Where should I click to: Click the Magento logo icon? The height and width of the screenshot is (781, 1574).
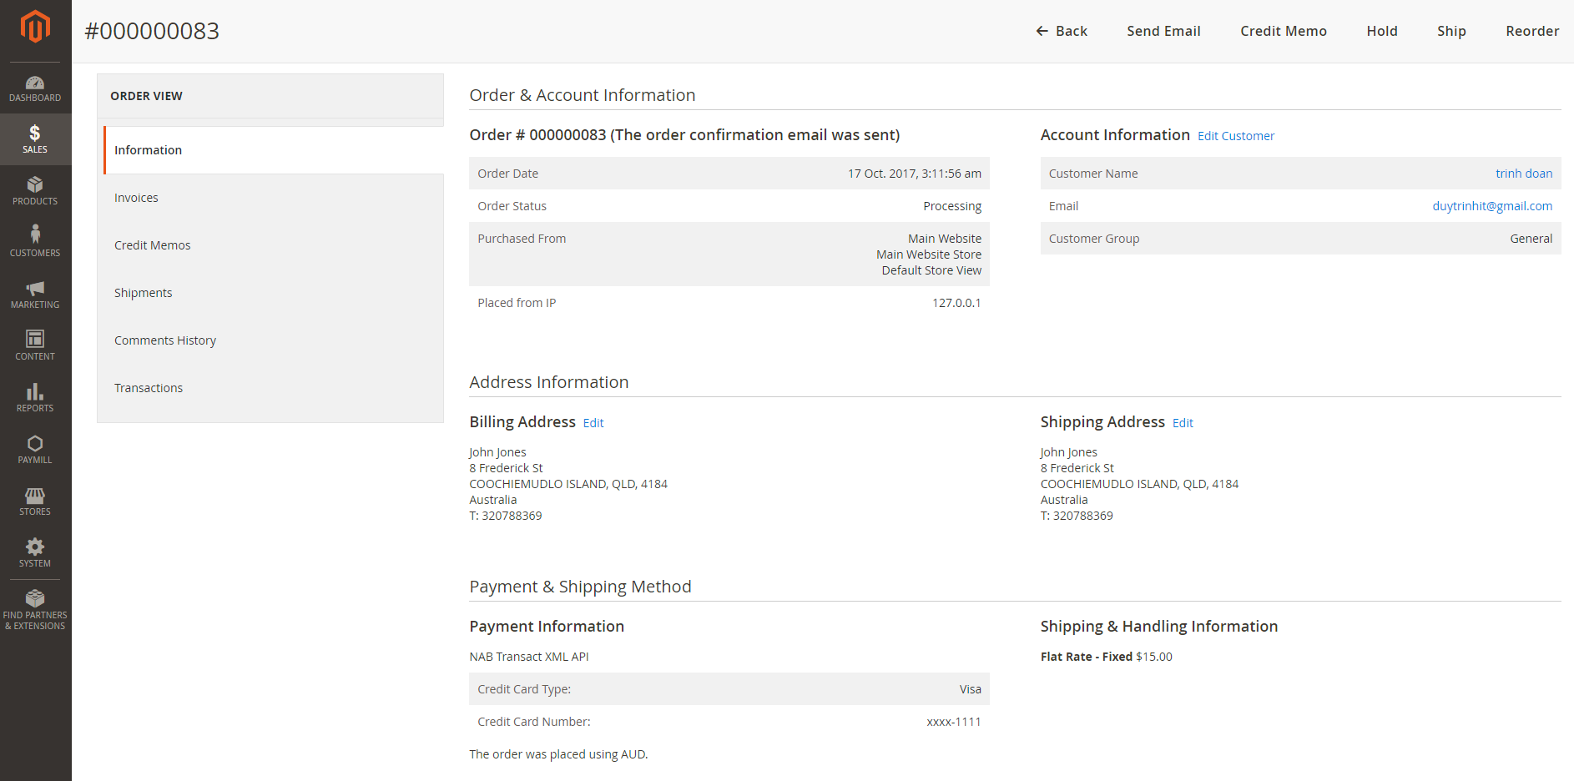[x=35, y=27]
